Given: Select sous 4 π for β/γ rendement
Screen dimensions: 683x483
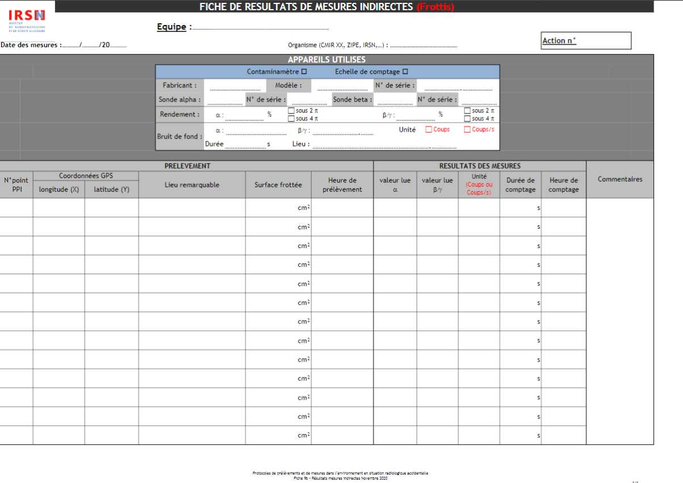Looking at the screenshot, I should pos(467,119).
